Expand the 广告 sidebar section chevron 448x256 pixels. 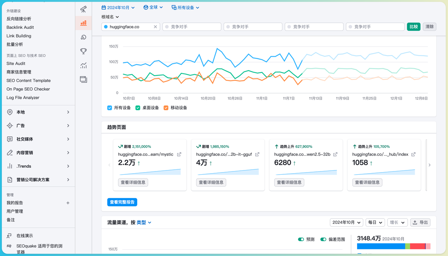pyautogui.click(x=68, y=126)
